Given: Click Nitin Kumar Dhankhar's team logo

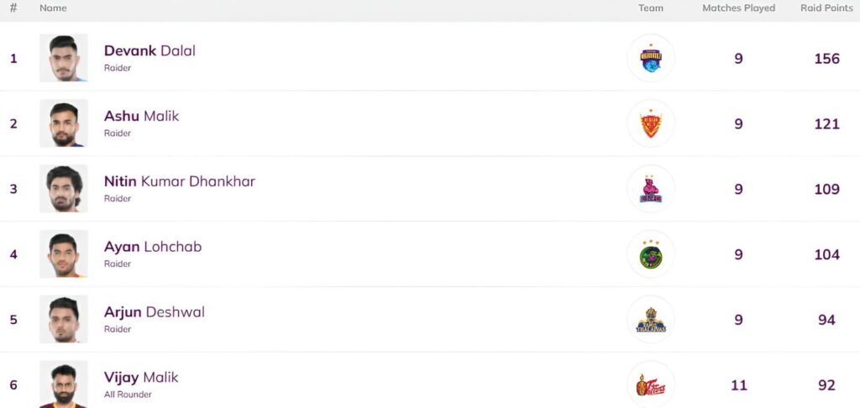Looking at the screenshot, I should coord(651,189).
